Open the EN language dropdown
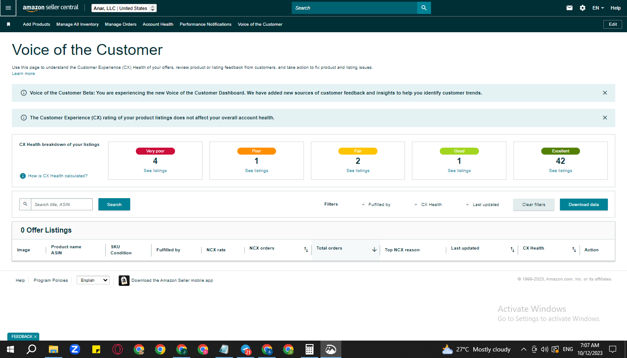Image resolution: width=627 pixels, height=358 pixels. coord(598,8)
